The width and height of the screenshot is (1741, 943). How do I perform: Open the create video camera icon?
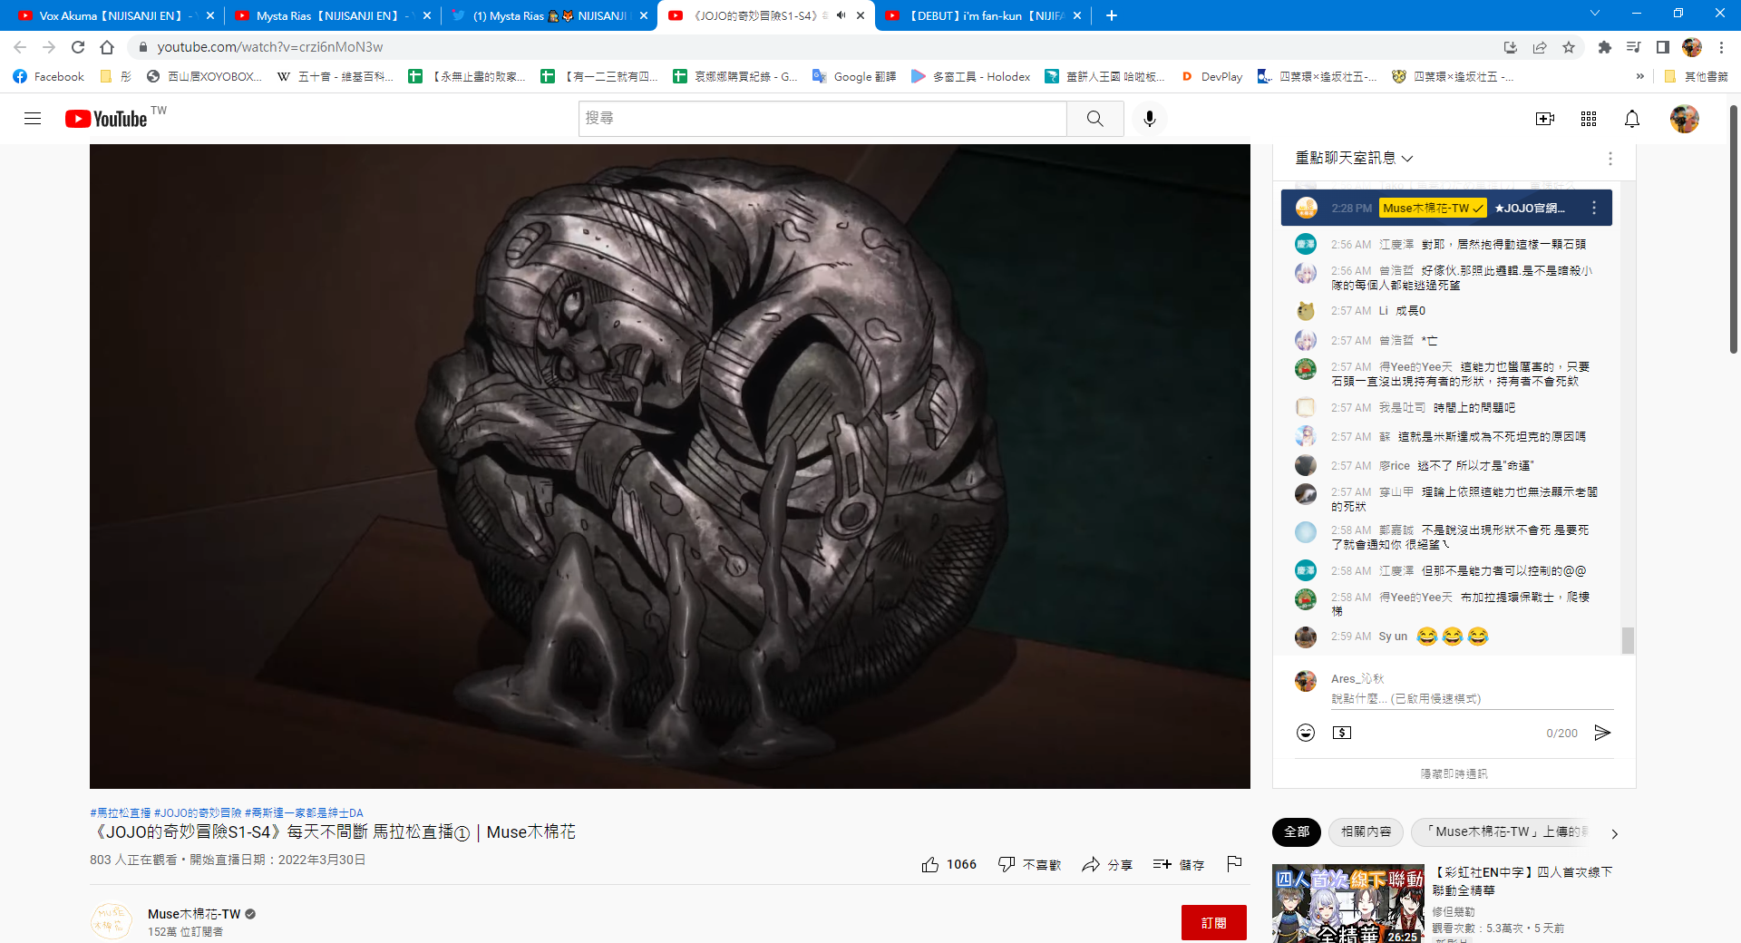[x=1545, y=119]
